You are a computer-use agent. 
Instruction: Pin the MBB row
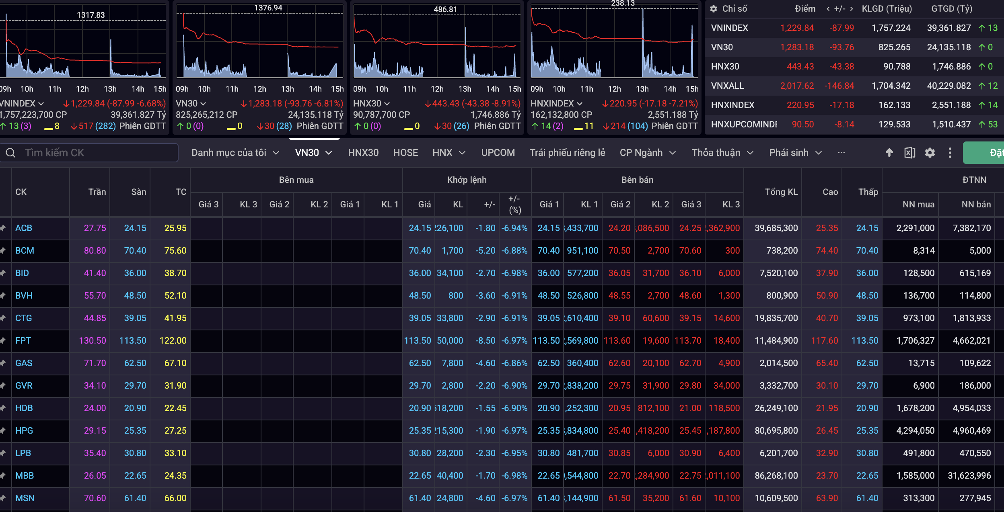coord(3,475)
